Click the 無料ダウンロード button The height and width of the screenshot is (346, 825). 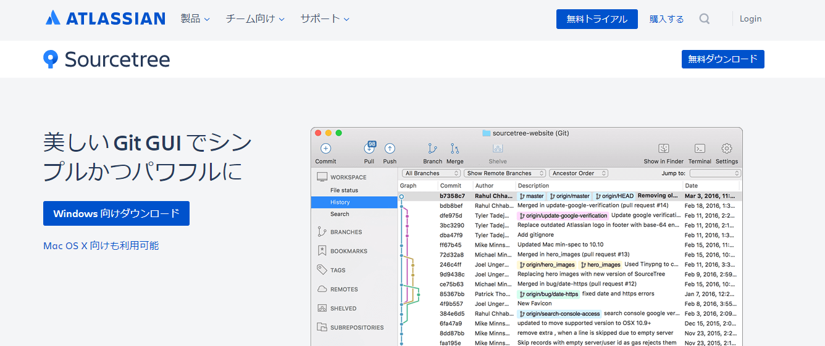point(723,59)
